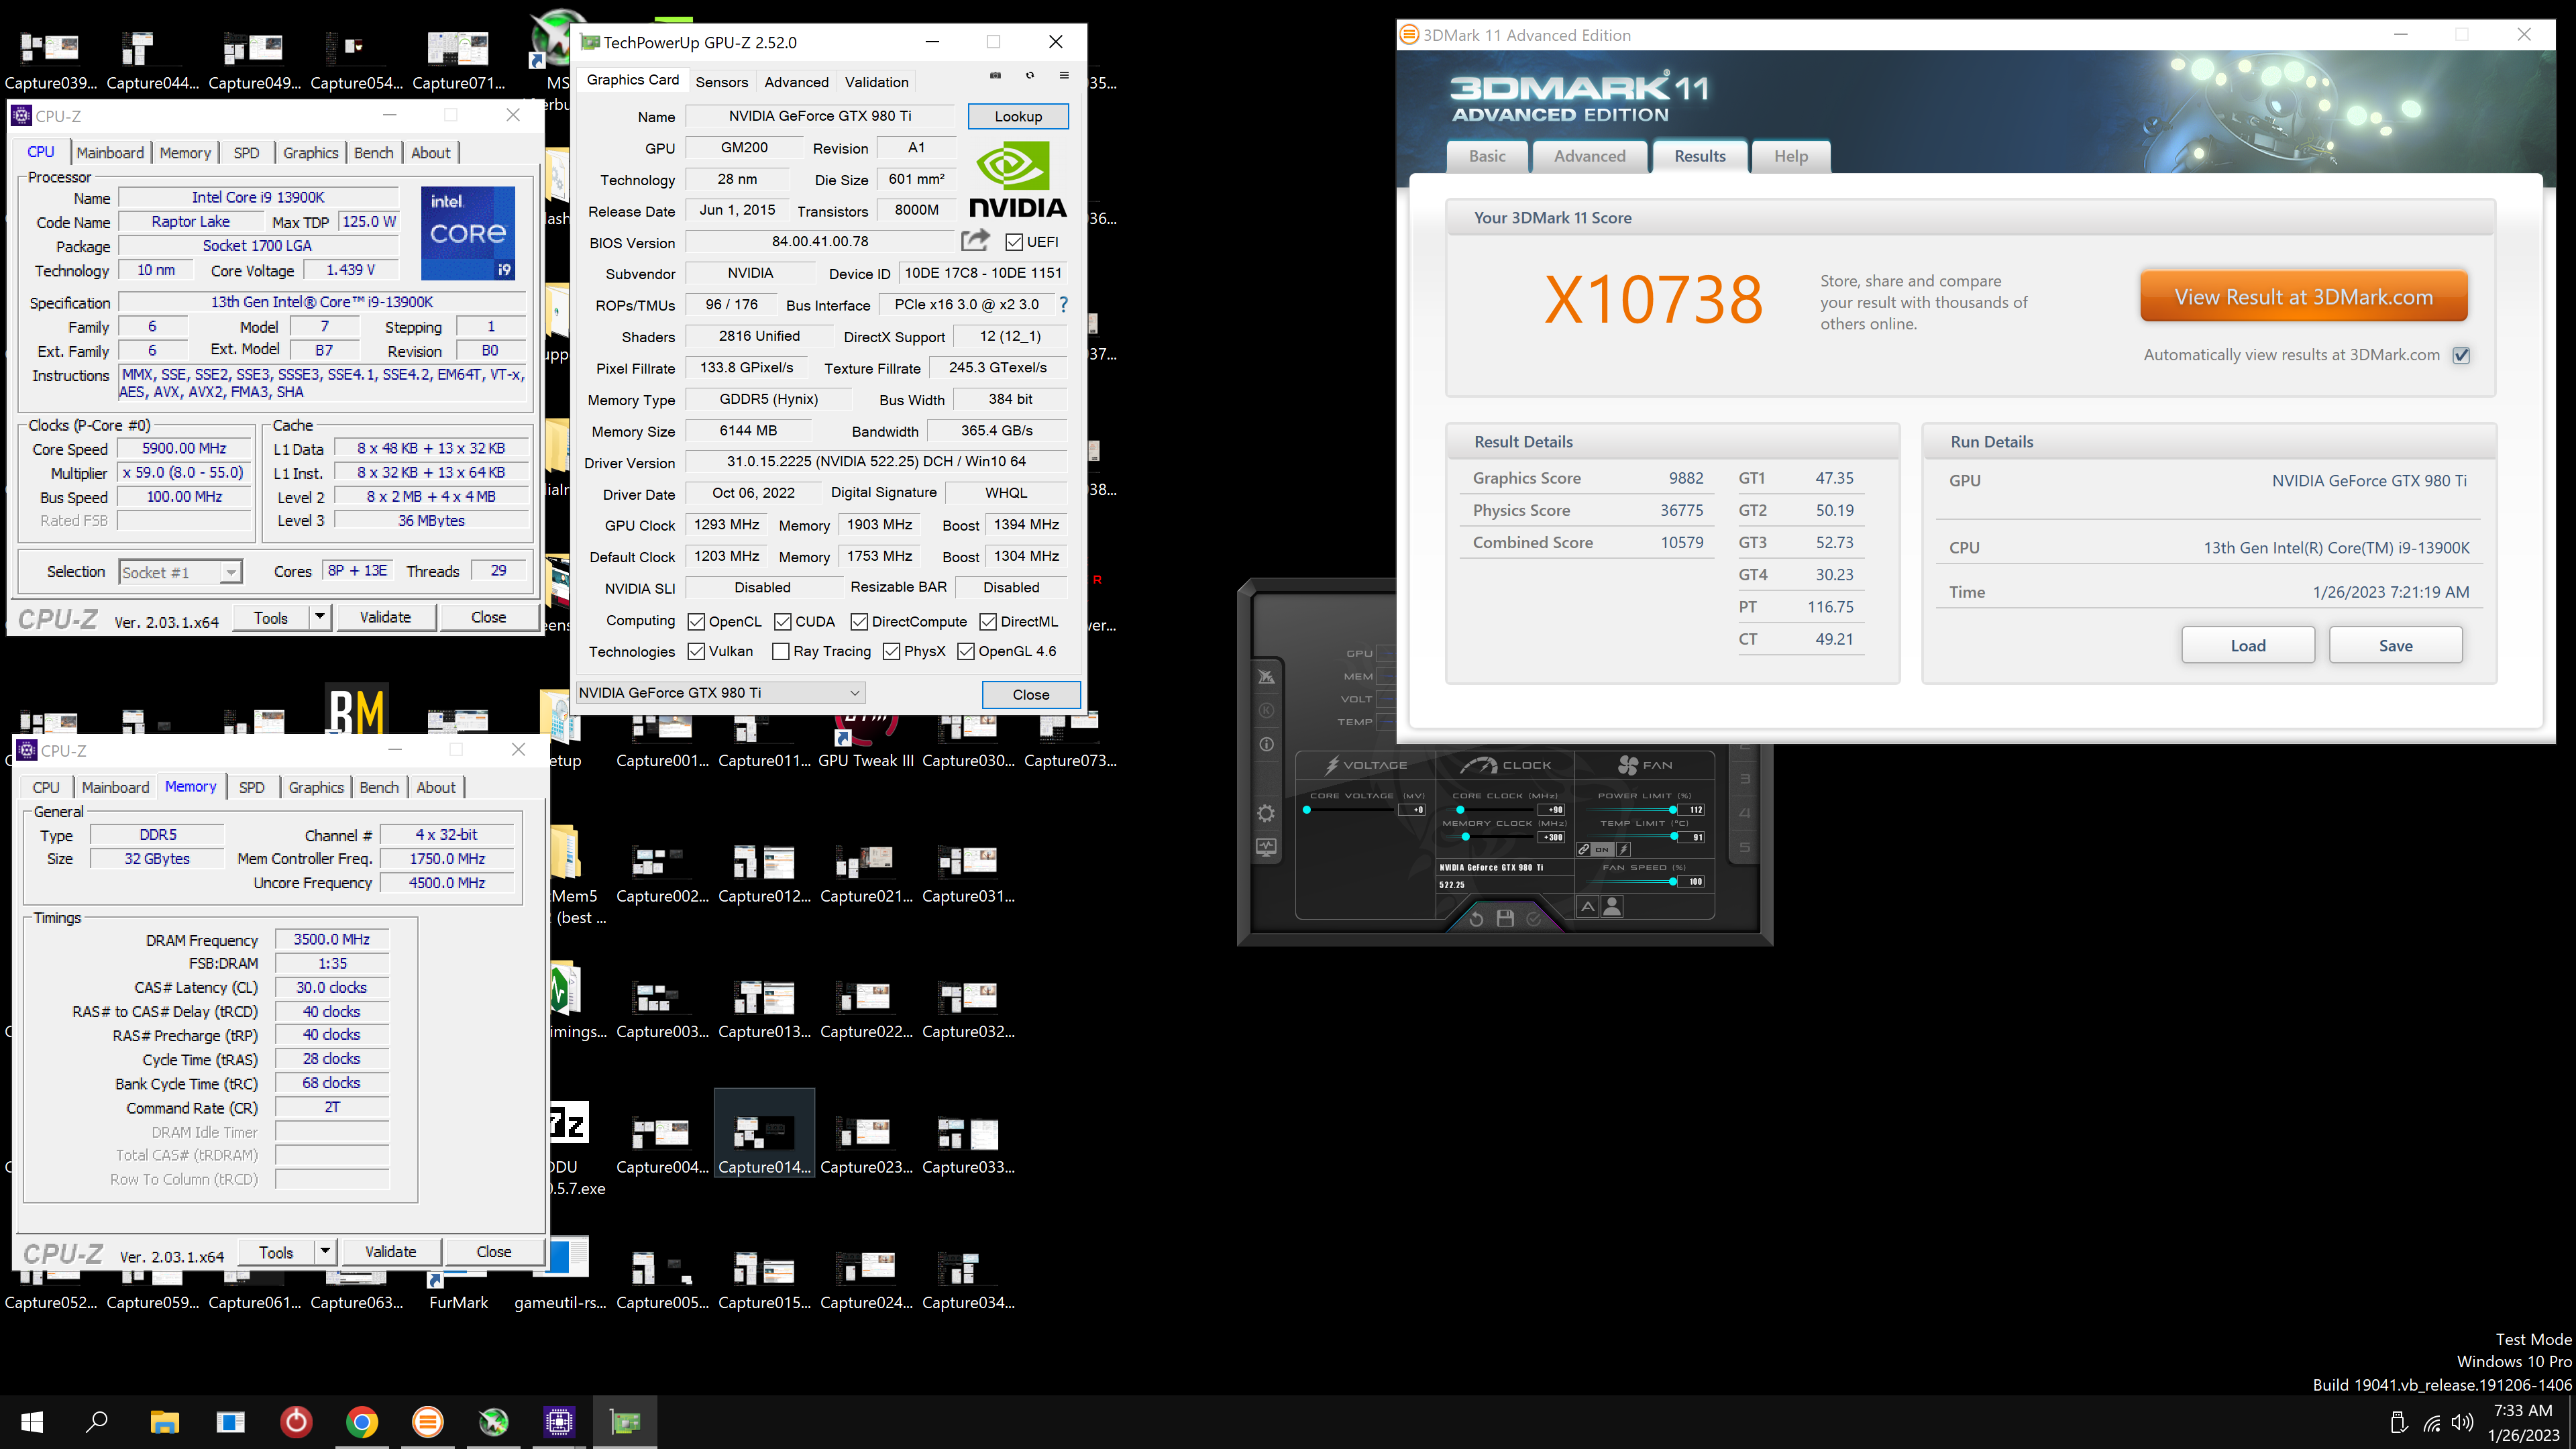Click the K (Kombustor) sidebar icon

1266,710
